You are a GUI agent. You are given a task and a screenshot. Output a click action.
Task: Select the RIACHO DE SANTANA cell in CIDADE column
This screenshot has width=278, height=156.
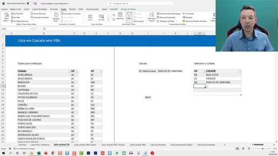pos(223,82)
